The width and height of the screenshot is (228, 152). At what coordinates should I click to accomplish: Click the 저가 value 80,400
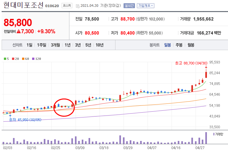tap(127, 33)
